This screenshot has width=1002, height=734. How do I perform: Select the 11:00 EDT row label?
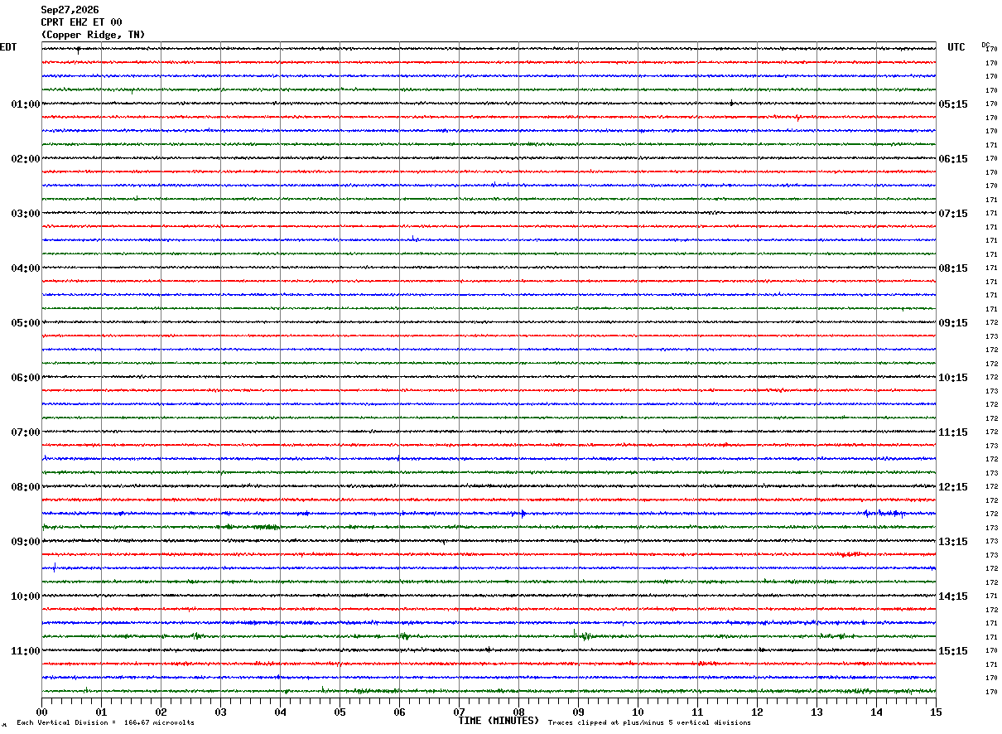click(26, 651)
